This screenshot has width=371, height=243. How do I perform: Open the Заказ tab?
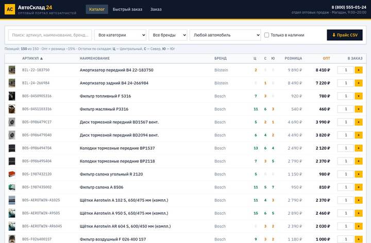click(156, 9)
